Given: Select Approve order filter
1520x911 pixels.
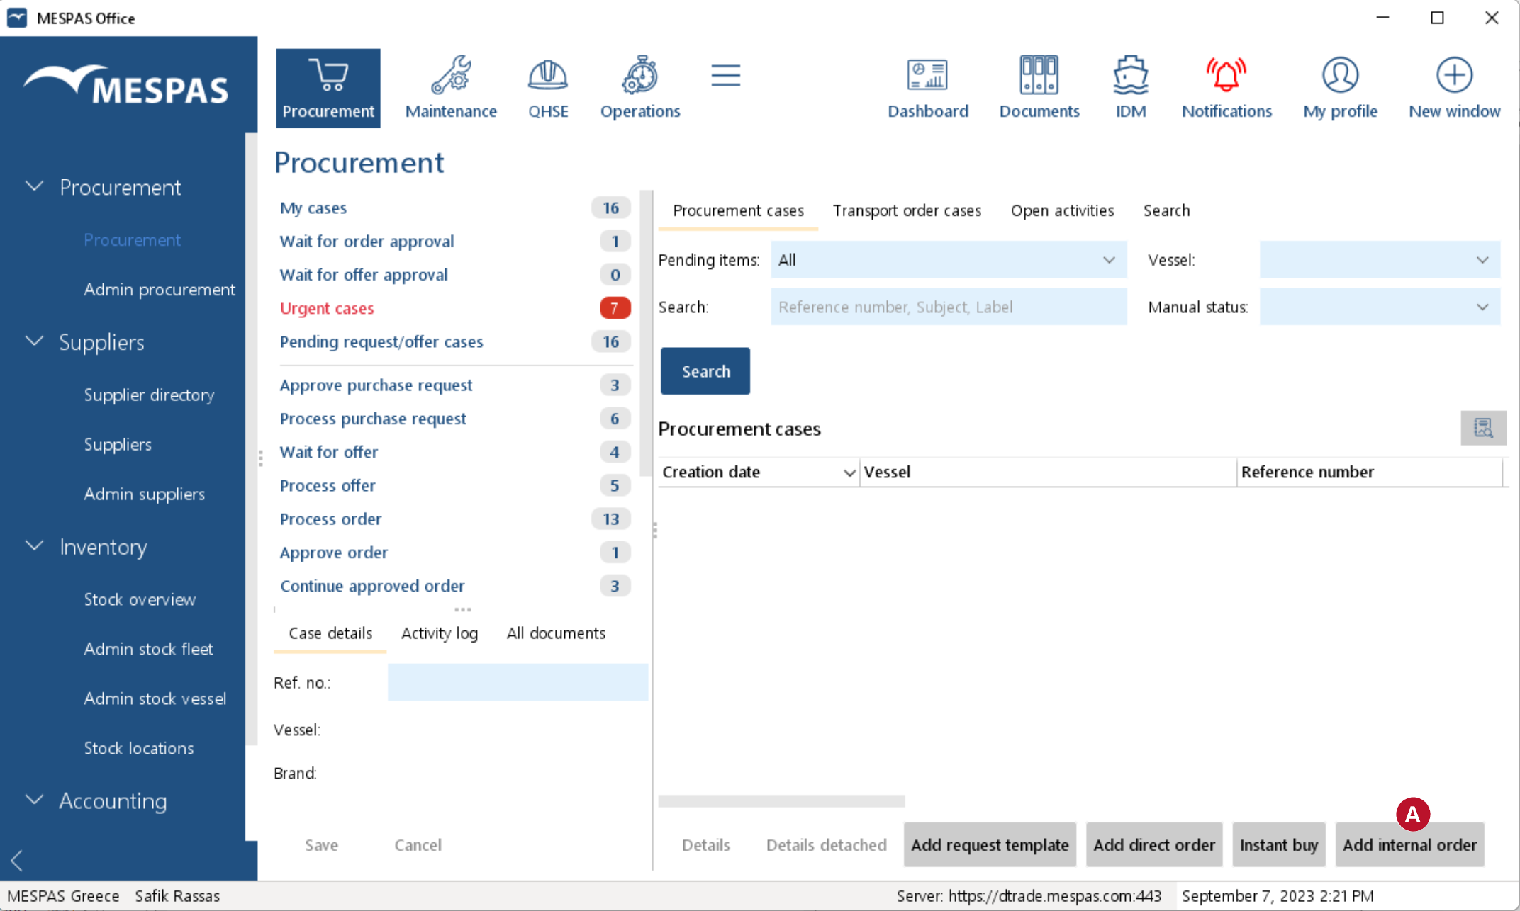Looking at the screenshot, I should click(454, 552).
